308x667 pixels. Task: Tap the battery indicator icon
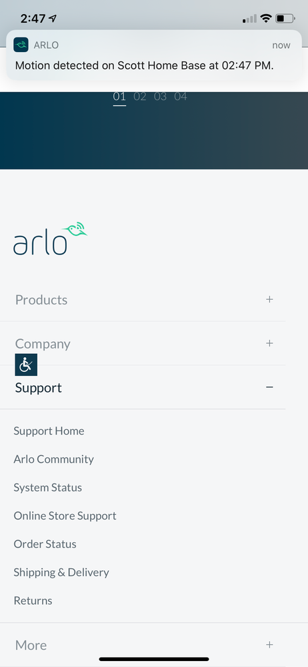[285, 18]
